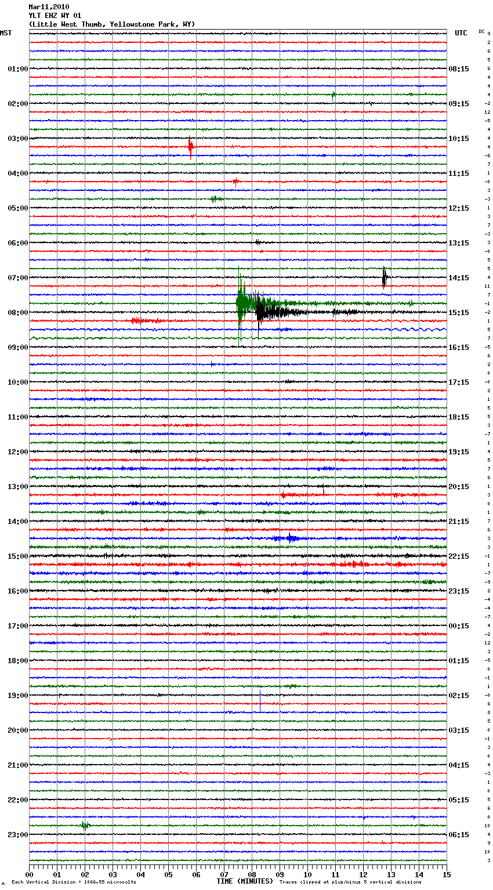The height and width of the screenshot is (890, 493).
Task: Click the Traces clipped footer note
Action: [x=350, y=882]
